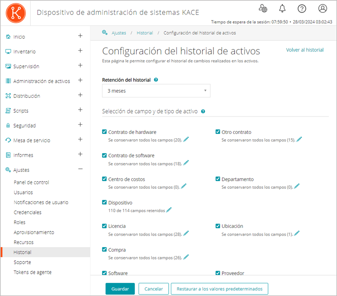The width and height of the screenshot is (337, 296).
Task: Toggle Ubicación checkbox
Action: [218, 226]
